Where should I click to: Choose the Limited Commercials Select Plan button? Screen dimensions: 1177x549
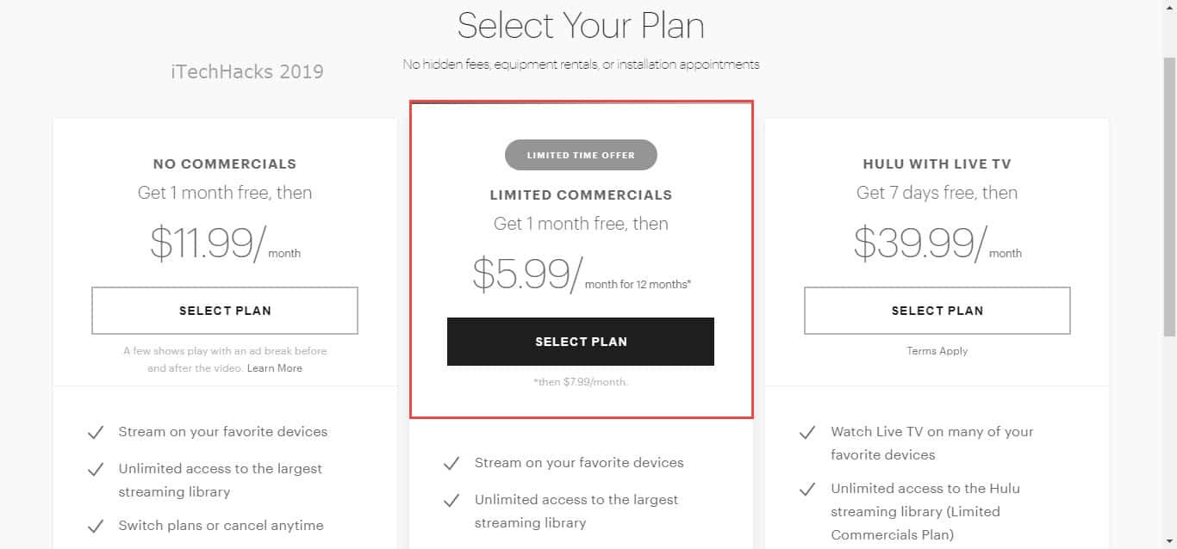581,342
